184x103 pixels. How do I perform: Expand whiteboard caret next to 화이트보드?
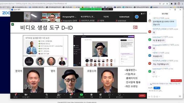124,95
